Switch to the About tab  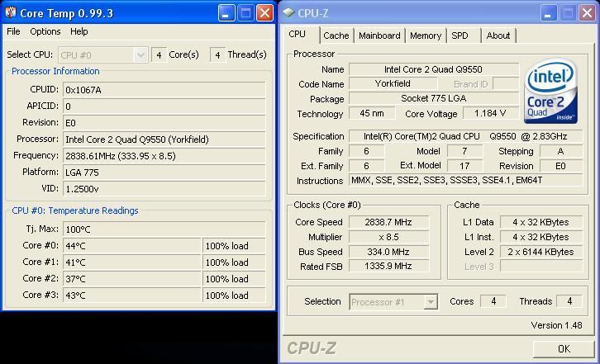(x=498, y=35)
